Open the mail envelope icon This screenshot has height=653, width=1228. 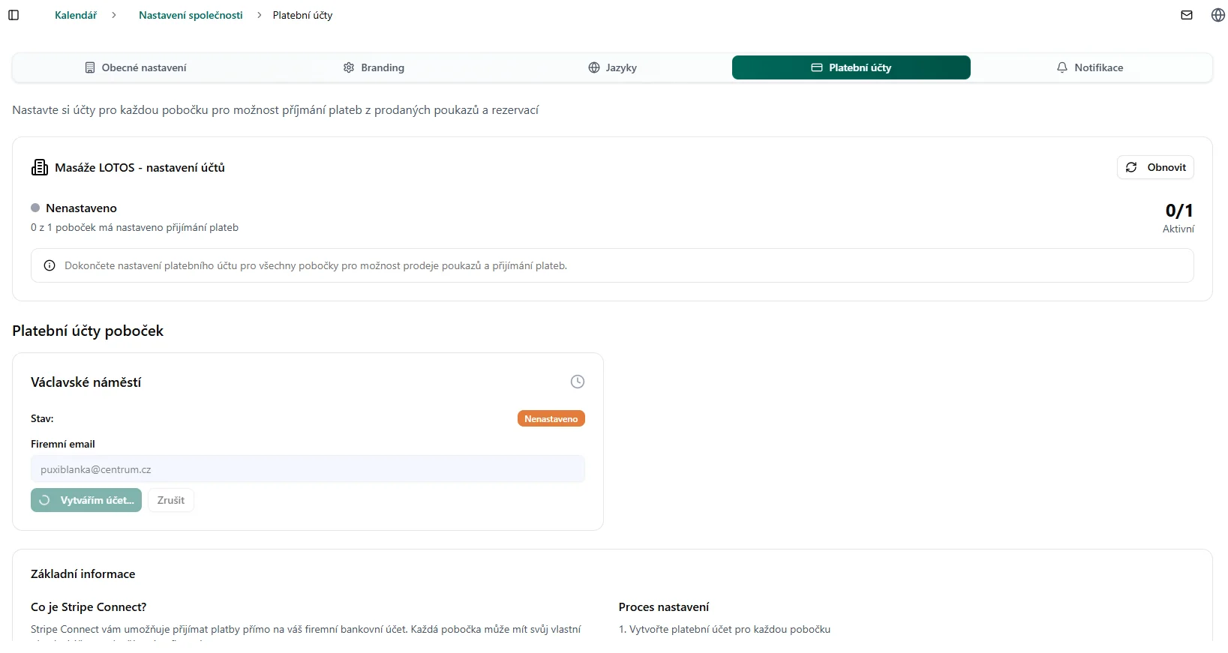pyautogui.click(x=1187, y=15)
